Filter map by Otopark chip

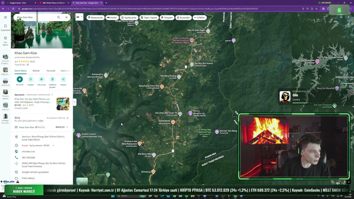coord(167,18)
